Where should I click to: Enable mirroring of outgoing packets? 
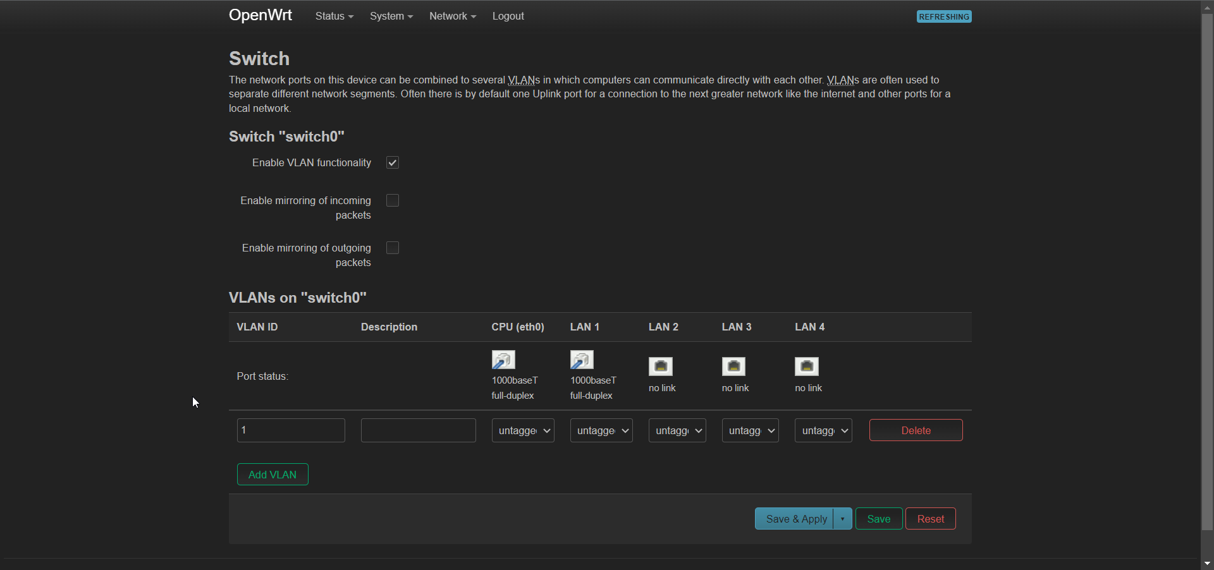tap(393, 248)
